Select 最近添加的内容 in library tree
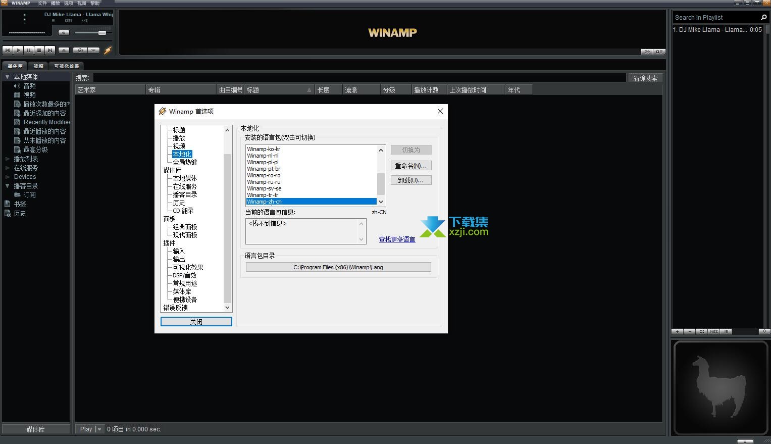 pos(44,113)
